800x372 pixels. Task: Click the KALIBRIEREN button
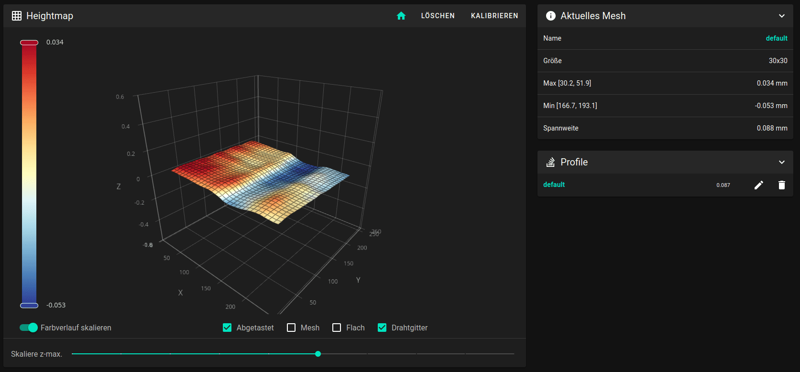(x=494, y=16)
